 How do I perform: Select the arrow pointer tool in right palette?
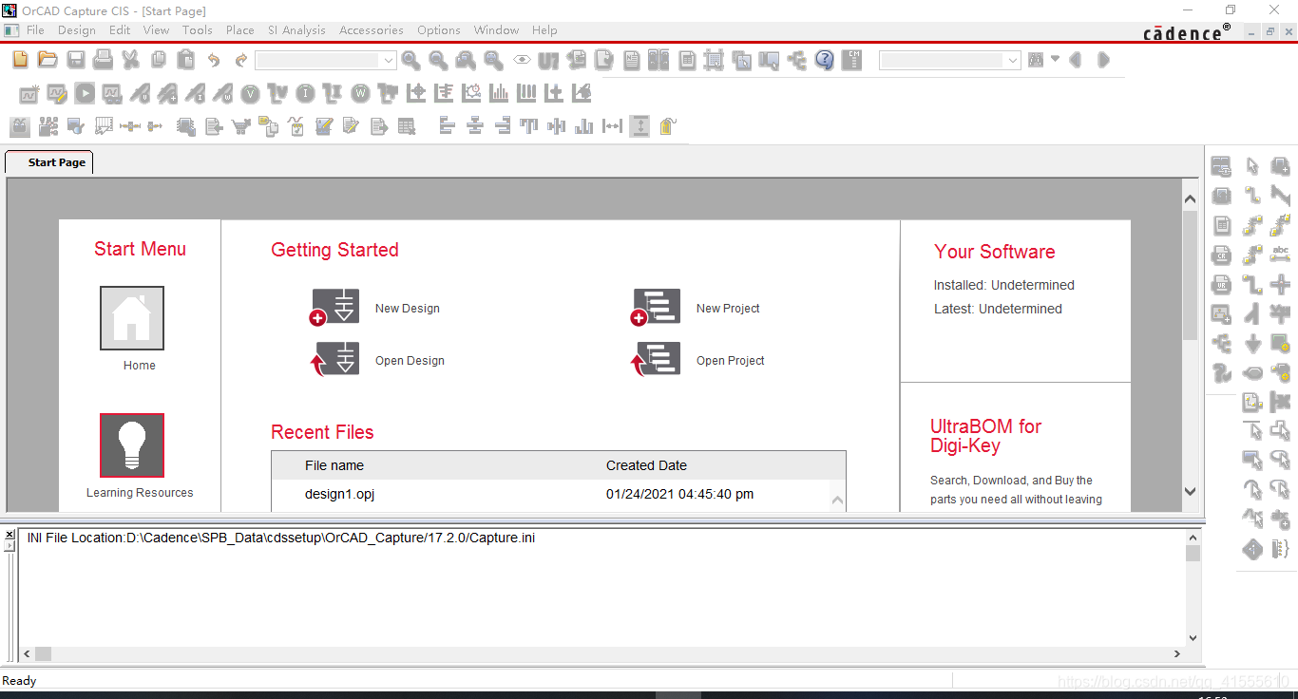[x=1252, y=166]
